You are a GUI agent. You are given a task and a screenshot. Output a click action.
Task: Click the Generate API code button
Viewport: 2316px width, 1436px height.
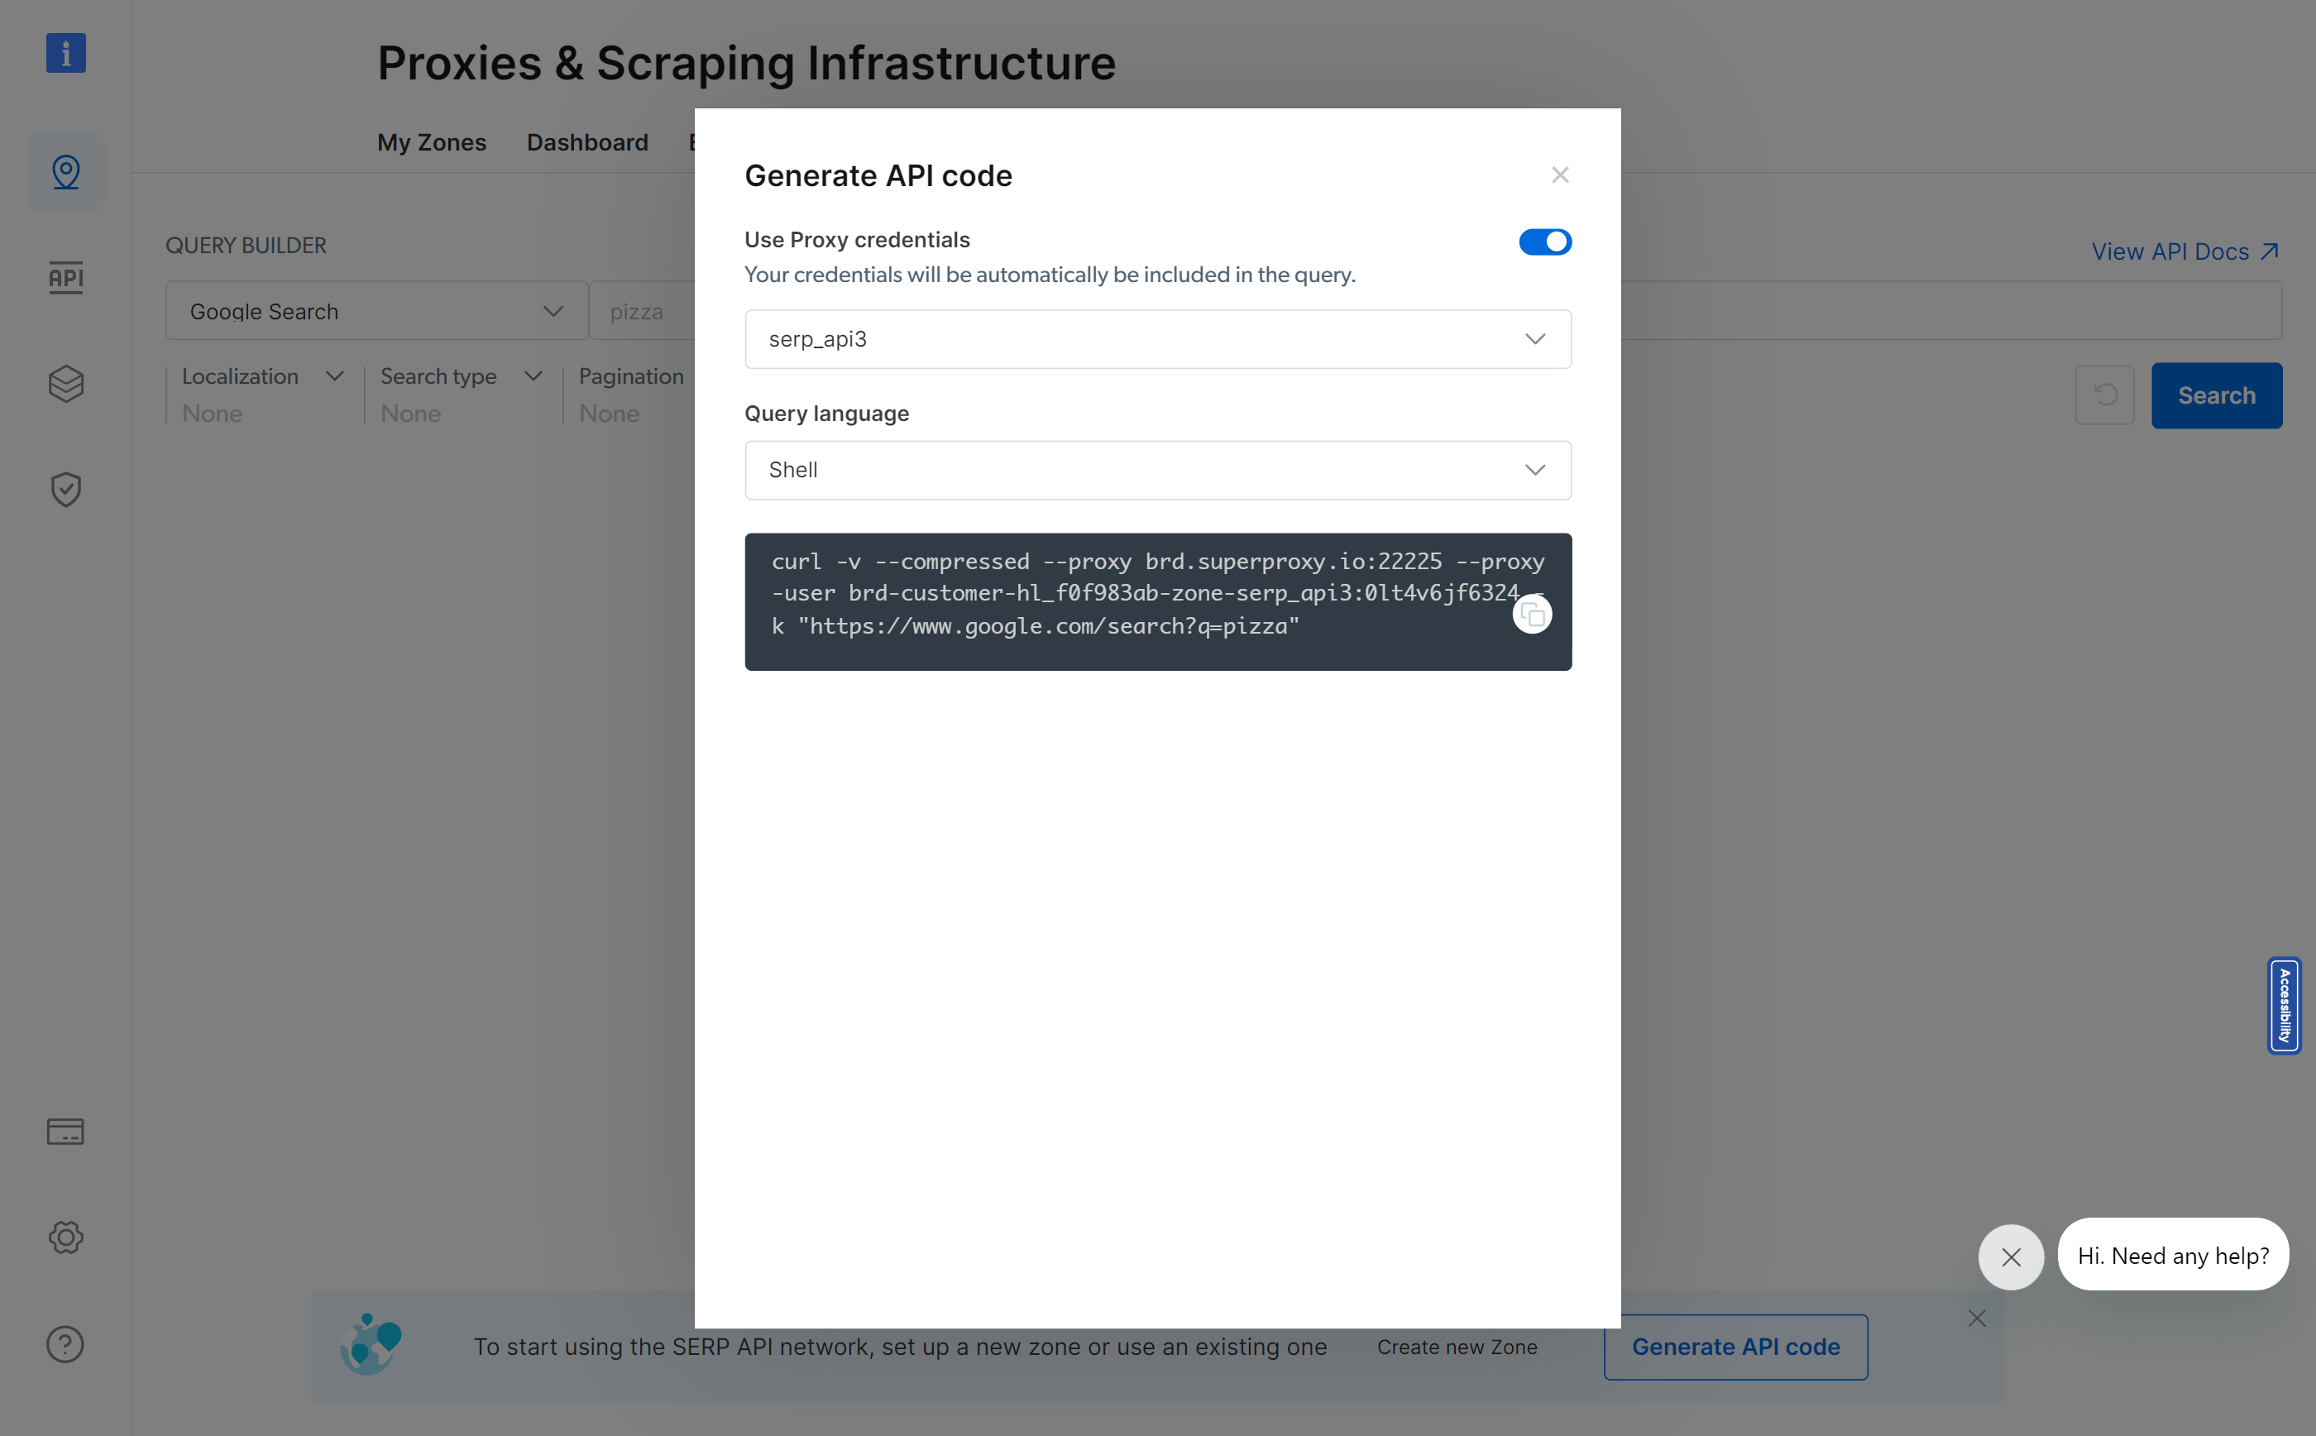tap(1735, 1346)
